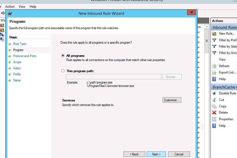The image size is (237, 158).
Task: Select the All programs radio button
Action: [x=63, y=56]
